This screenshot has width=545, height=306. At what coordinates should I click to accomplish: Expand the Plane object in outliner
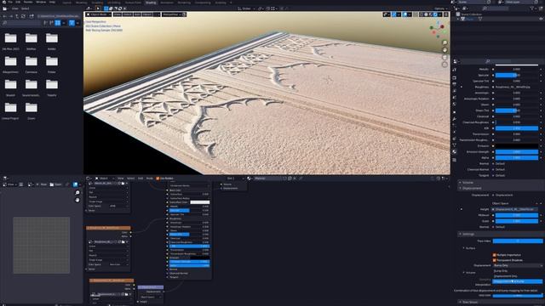(458, 19)
